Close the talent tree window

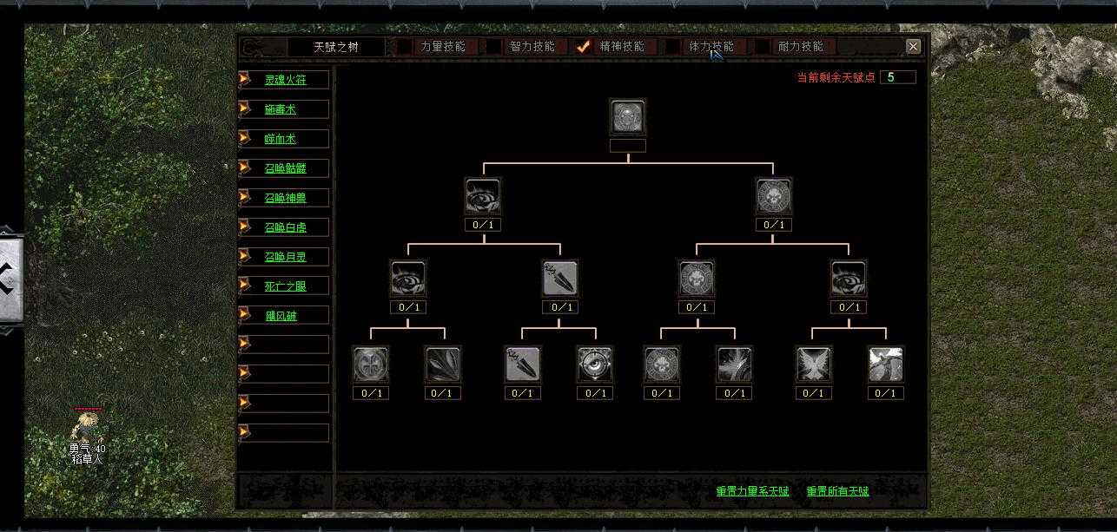pos(913,47)
